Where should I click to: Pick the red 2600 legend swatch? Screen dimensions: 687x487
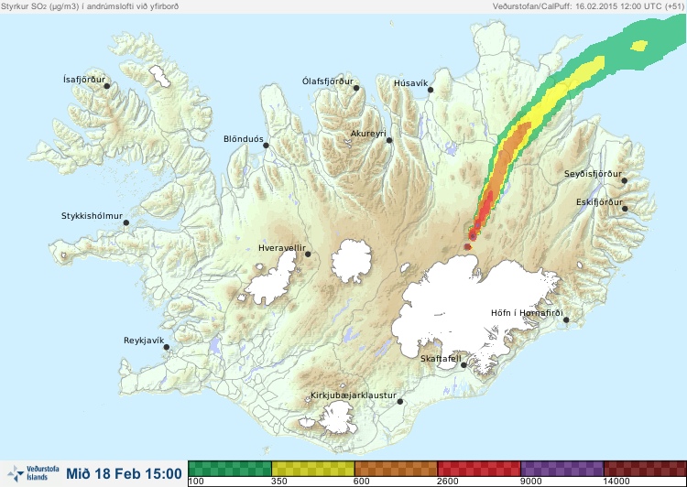479,469
